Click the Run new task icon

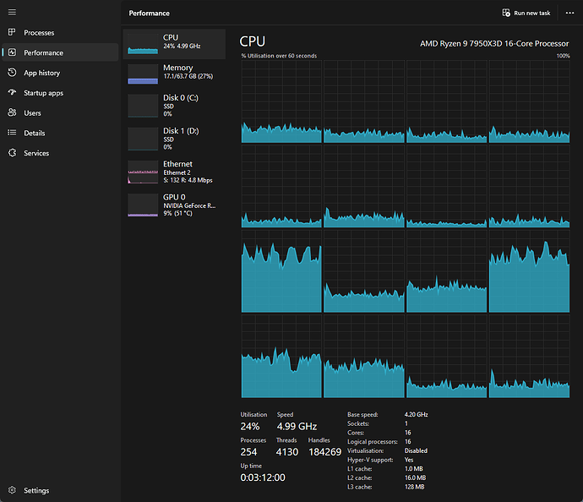(506, 13)
